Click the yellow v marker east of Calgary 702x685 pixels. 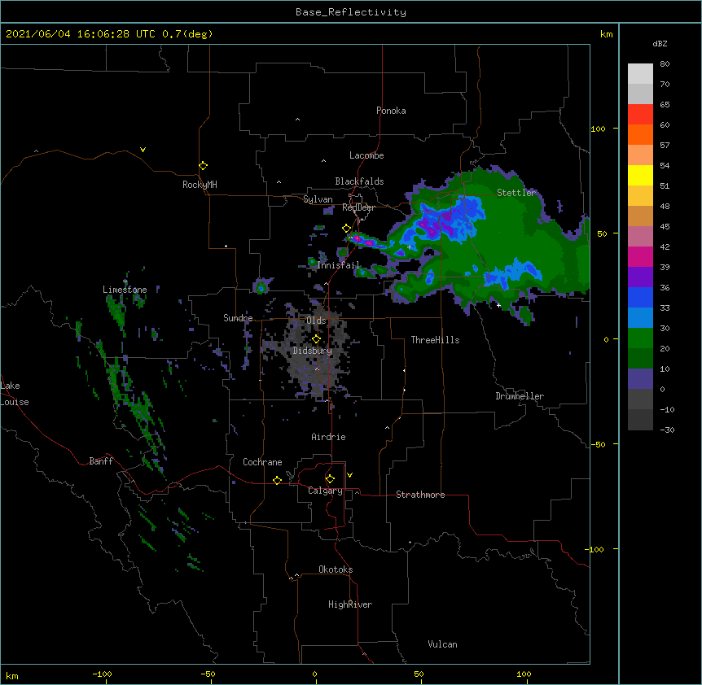(349, 475)
